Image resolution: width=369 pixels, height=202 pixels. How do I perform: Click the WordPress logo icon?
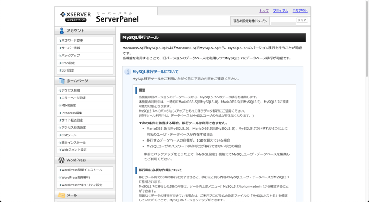point(62,160)
